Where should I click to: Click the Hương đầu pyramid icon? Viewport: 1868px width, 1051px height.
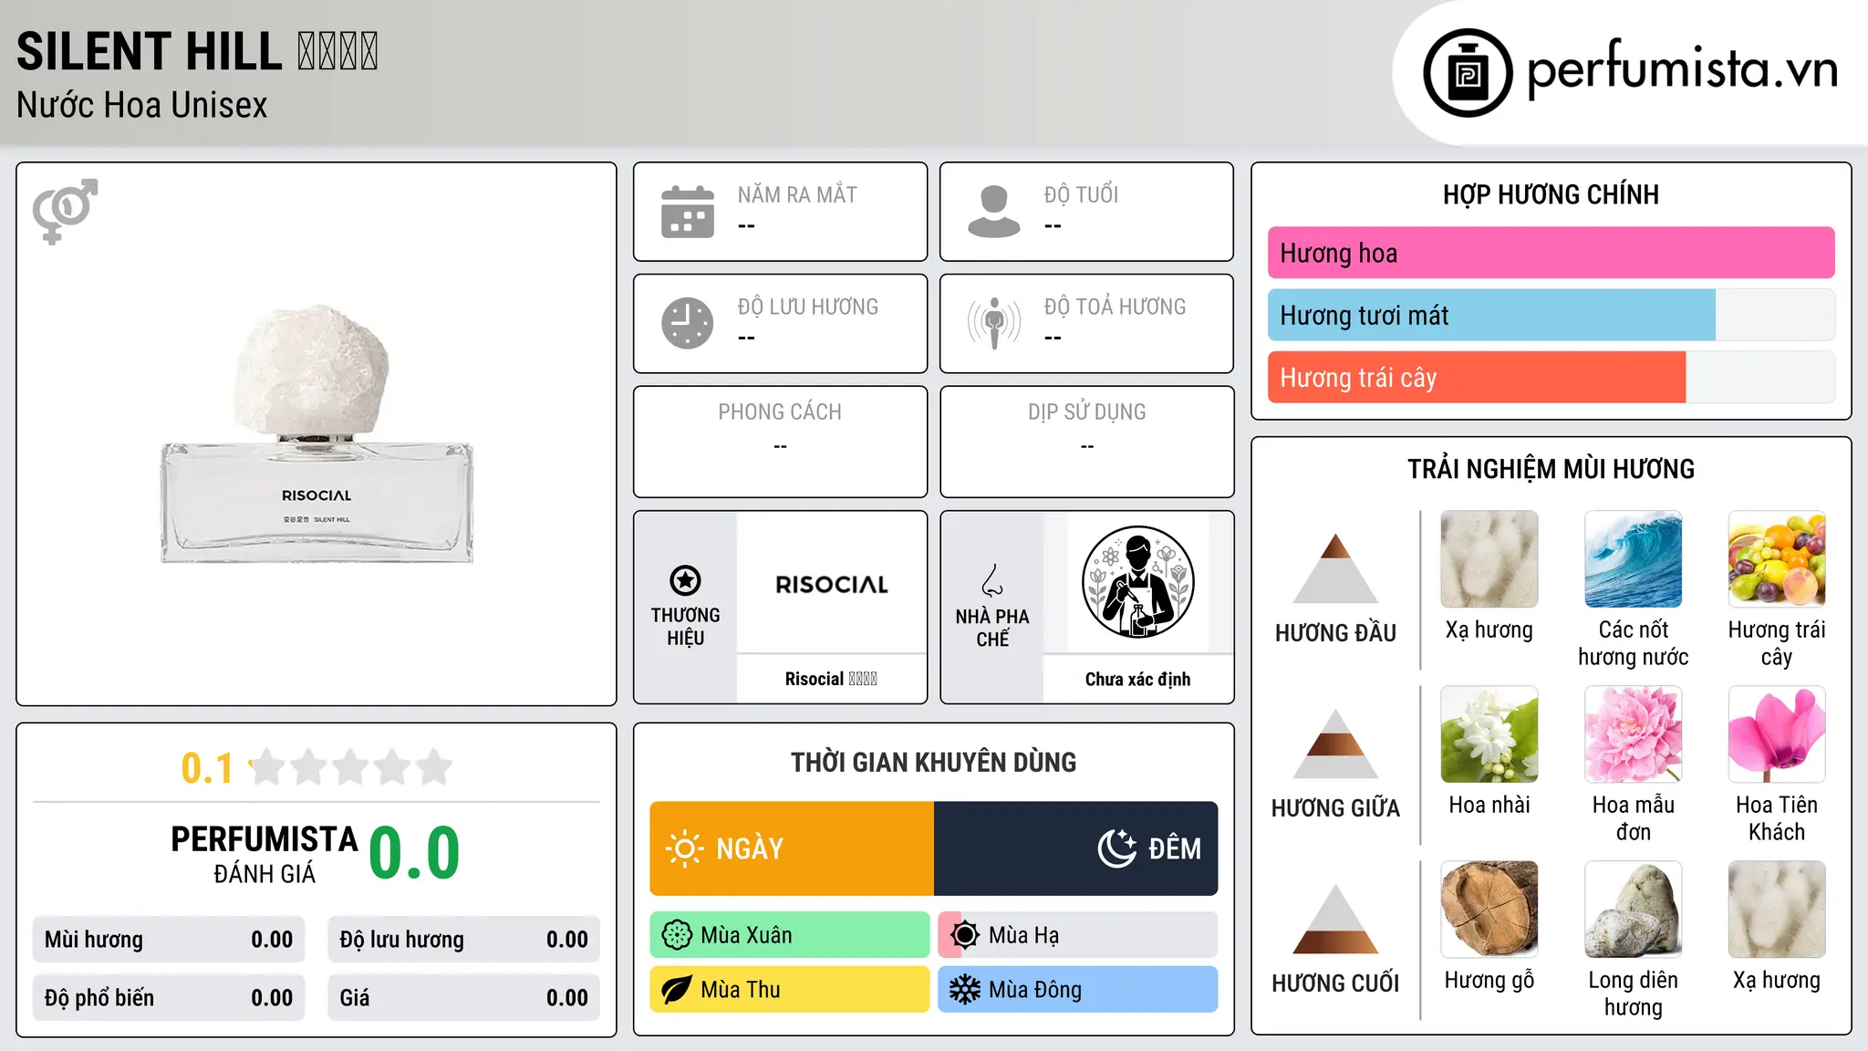tap(1335, 568)
